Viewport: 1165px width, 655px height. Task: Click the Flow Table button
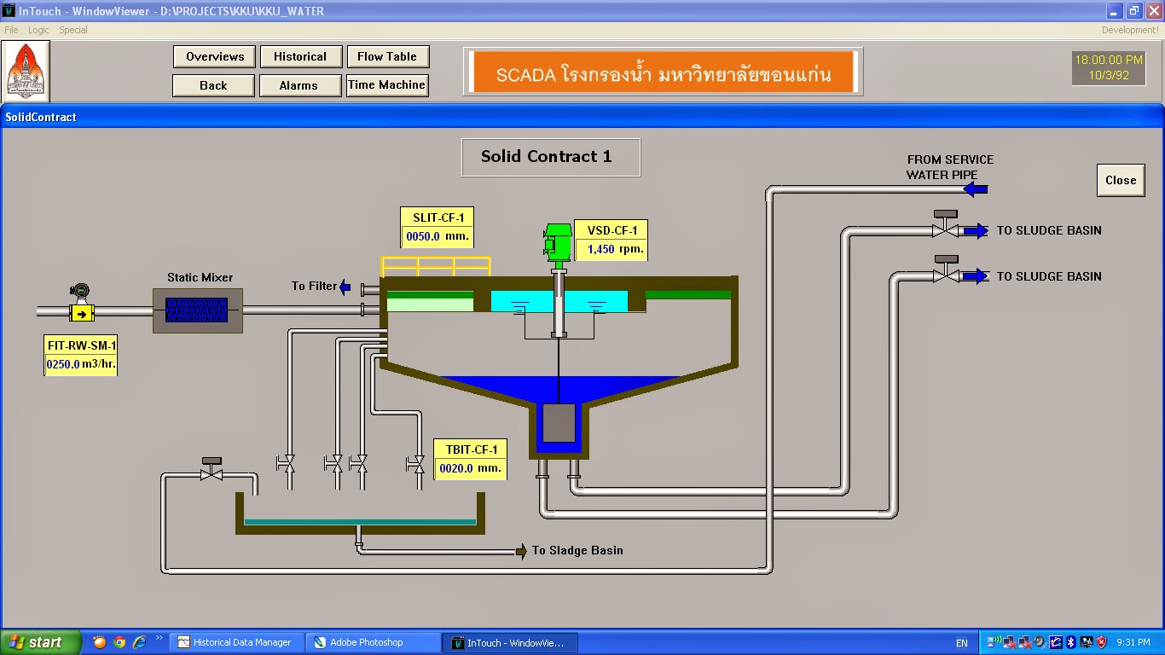pos(388,56)
